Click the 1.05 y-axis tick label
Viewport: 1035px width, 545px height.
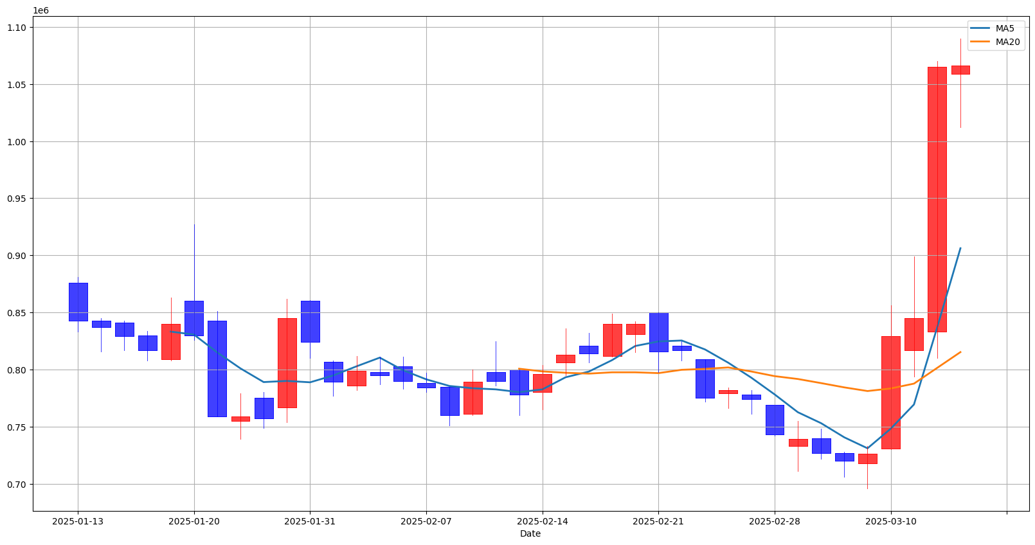(x=17, y=85)
